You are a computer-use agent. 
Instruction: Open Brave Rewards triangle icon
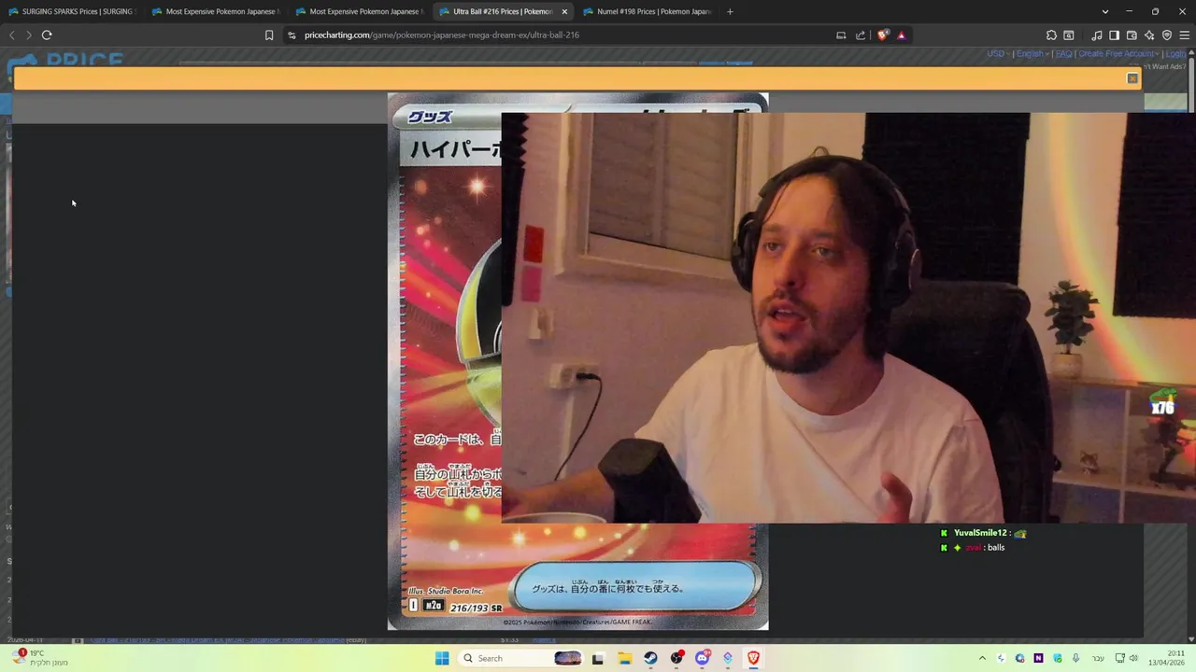(x=902, y=35)
